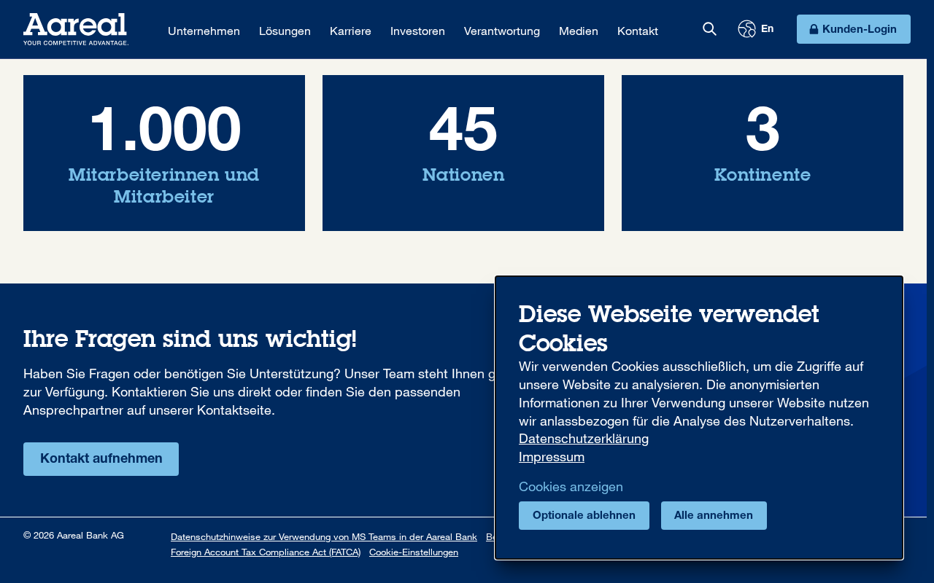Open the Verantwortung menu
This screenshot has width=934, height=583.
[x=502, y=31]
